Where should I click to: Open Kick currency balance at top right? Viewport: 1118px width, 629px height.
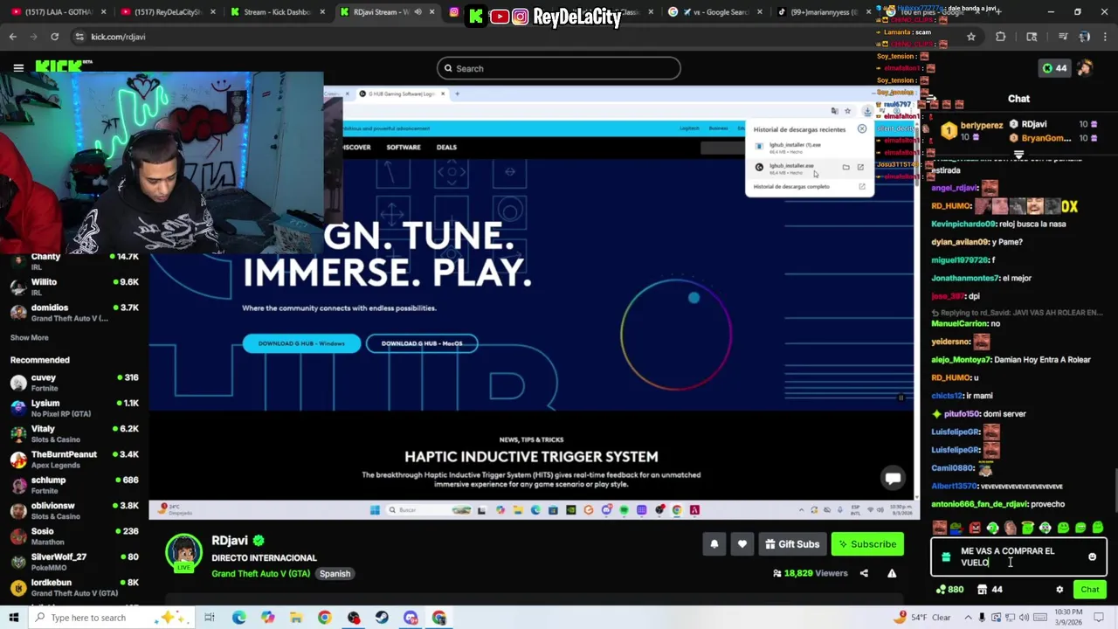1054,68
